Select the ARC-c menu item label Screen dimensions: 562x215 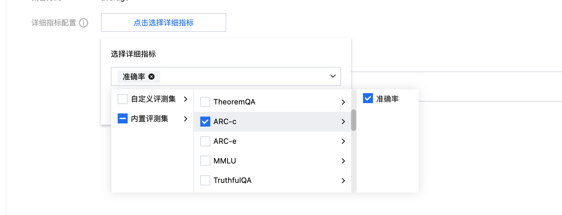click(225, 122)
